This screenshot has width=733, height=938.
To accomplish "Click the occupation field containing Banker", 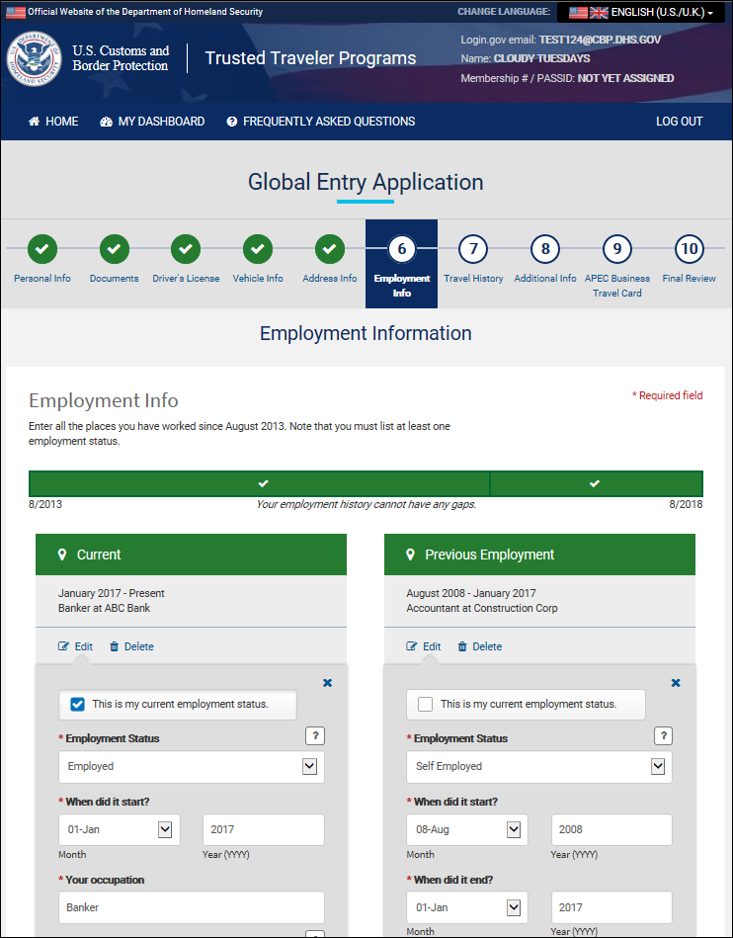I will coord(192,907).
